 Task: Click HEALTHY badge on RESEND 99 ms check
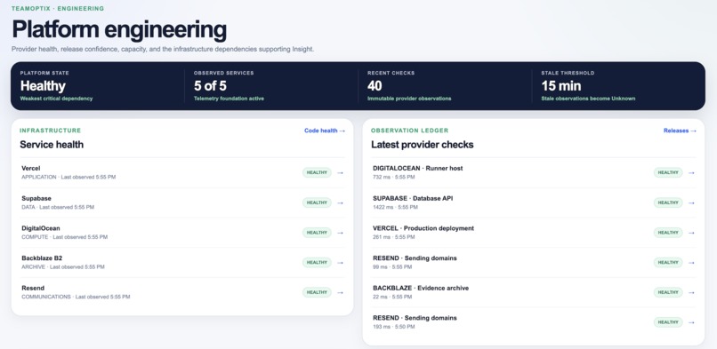(x=668, y=262)
